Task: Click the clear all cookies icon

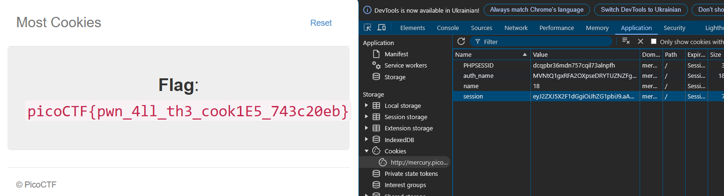Action: (x=626, y=41)
